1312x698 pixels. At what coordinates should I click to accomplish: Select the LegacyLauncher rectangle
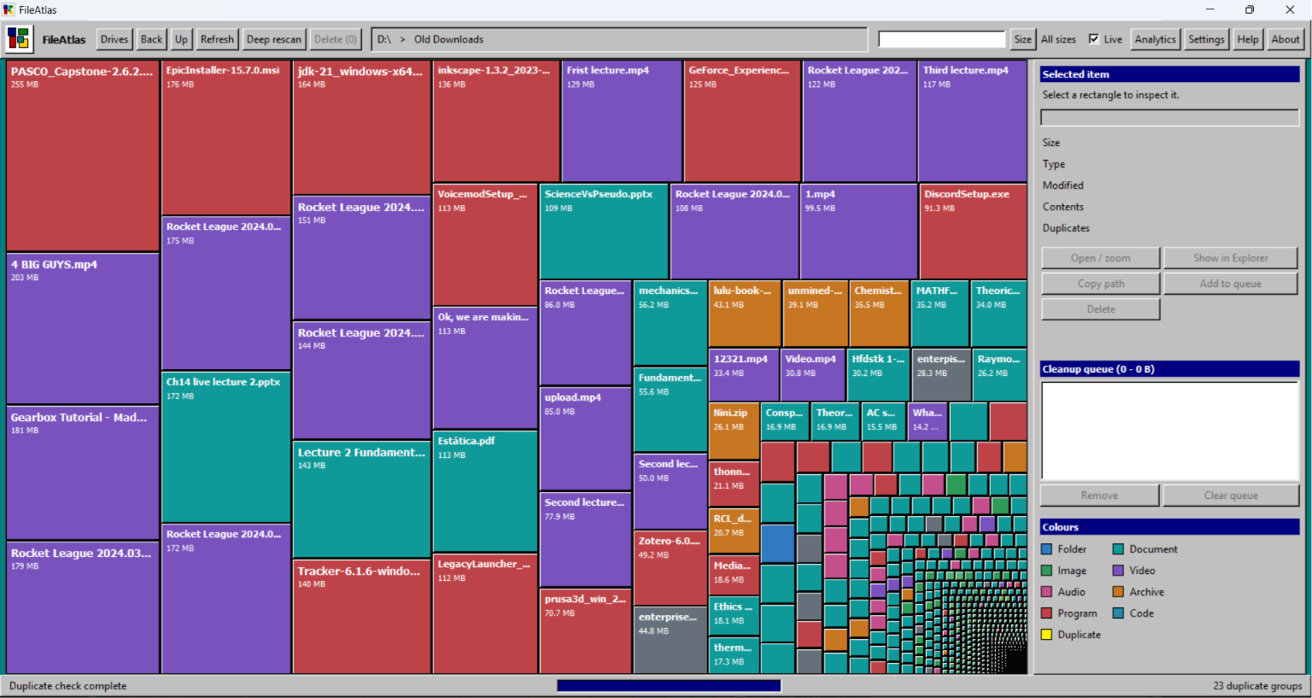point(485,613)
